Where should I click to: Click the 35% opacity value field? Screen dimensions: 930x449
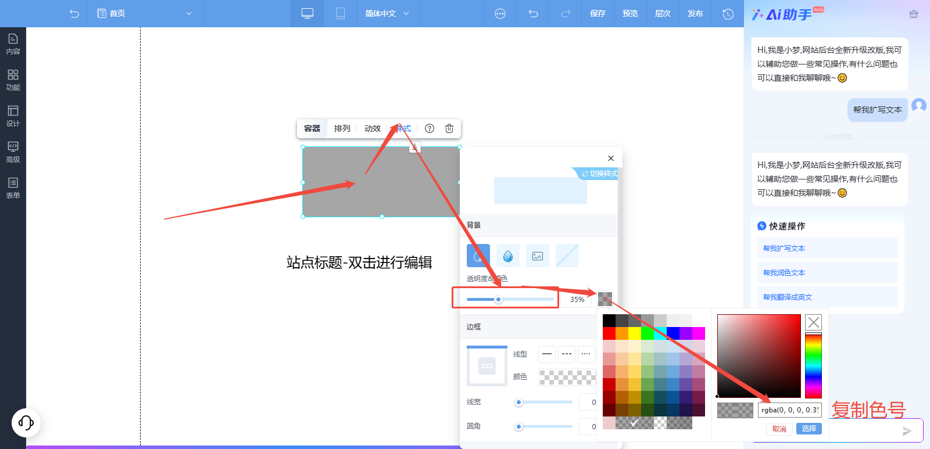click(x=577, y=300)
